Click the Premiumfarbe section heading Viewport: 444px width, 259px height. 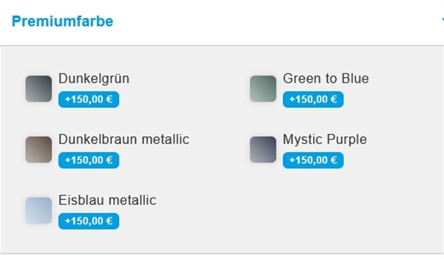(x=62, y=22)
